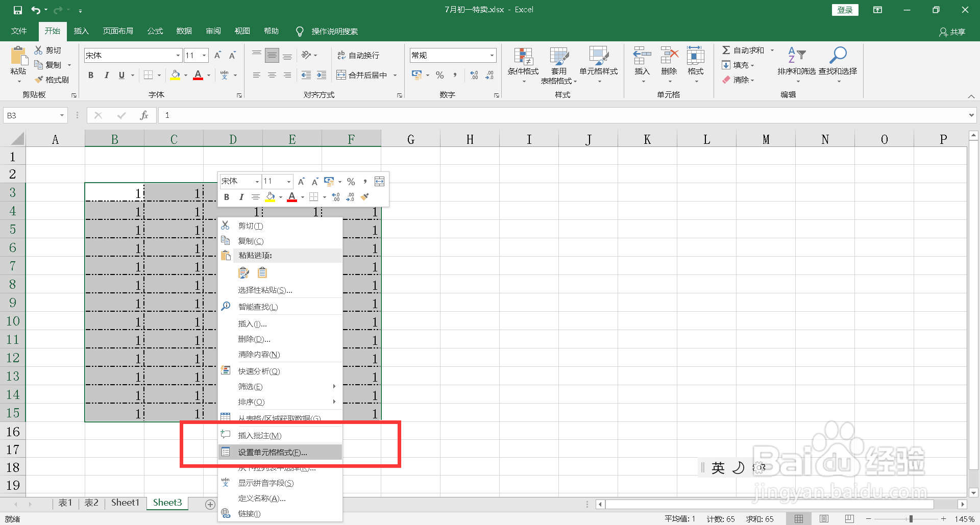Screen dimensions: 980x525
Task: Click the Find and Select magnifier icon
Action: click(838, 55)
